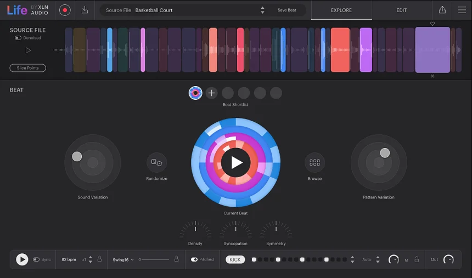Import audio with the download arrow icon

(x=85, y=10)
